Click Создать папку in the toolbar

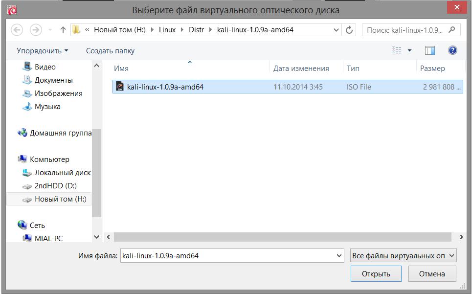110,50
